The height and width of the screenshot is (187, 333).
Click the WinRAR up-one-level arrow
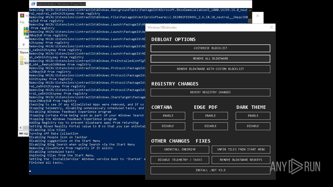click(24, 45)
